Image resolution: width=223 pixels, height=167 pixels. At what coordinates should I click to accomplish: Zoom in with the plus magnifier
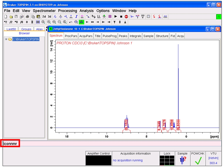[x=49, y=22]
